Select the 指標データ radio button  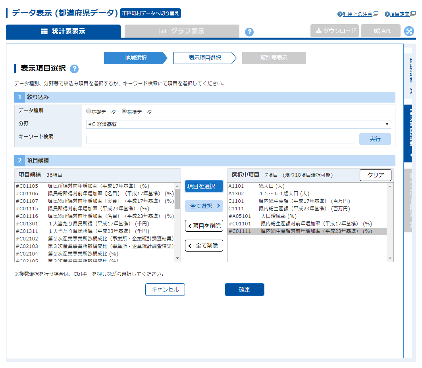124,112
